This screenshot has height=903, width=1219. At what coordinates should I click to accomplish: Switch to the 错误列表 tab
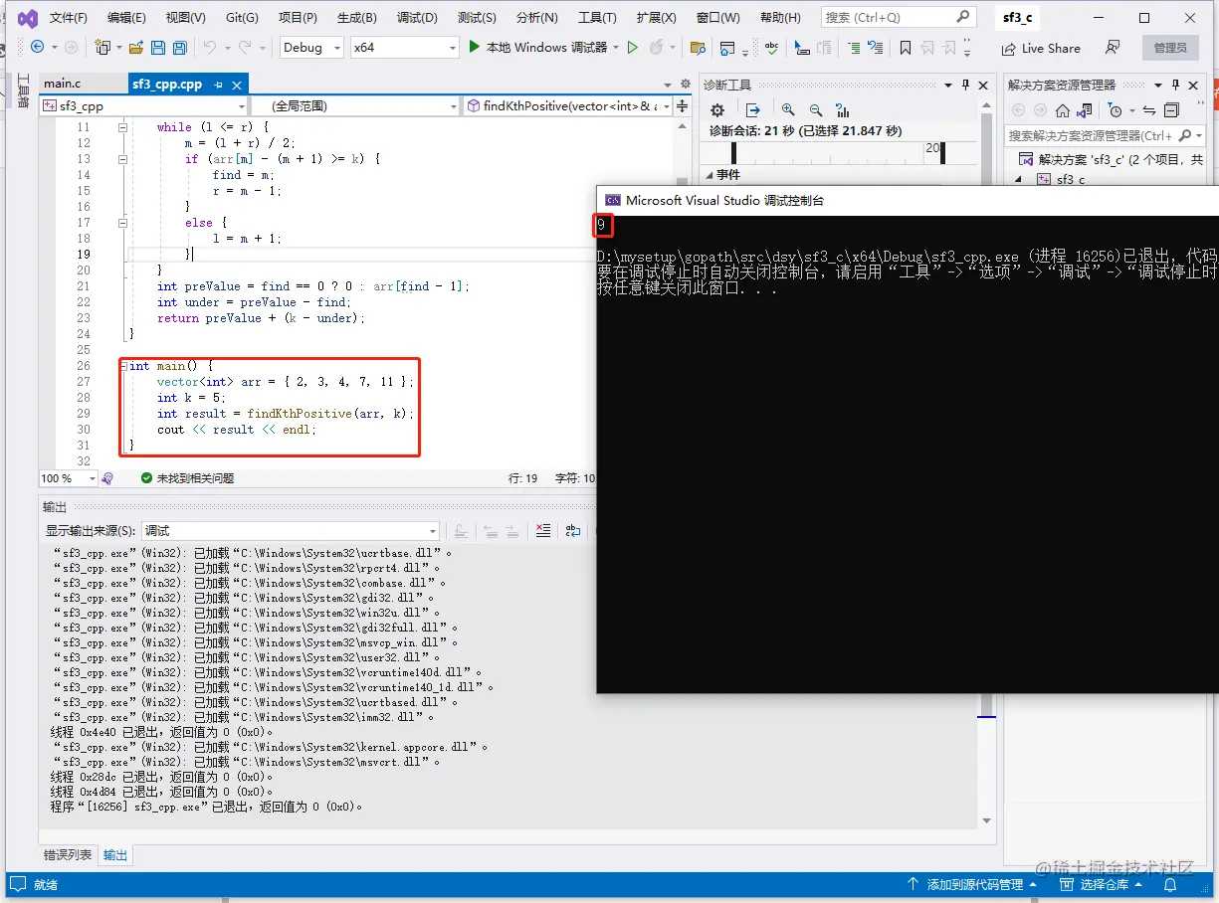(68, 855)
